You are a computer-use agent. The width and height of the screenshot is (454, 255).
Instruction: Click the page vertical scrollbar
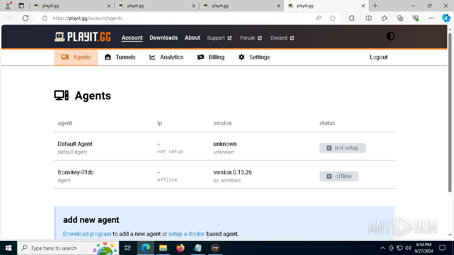(450, 113)
